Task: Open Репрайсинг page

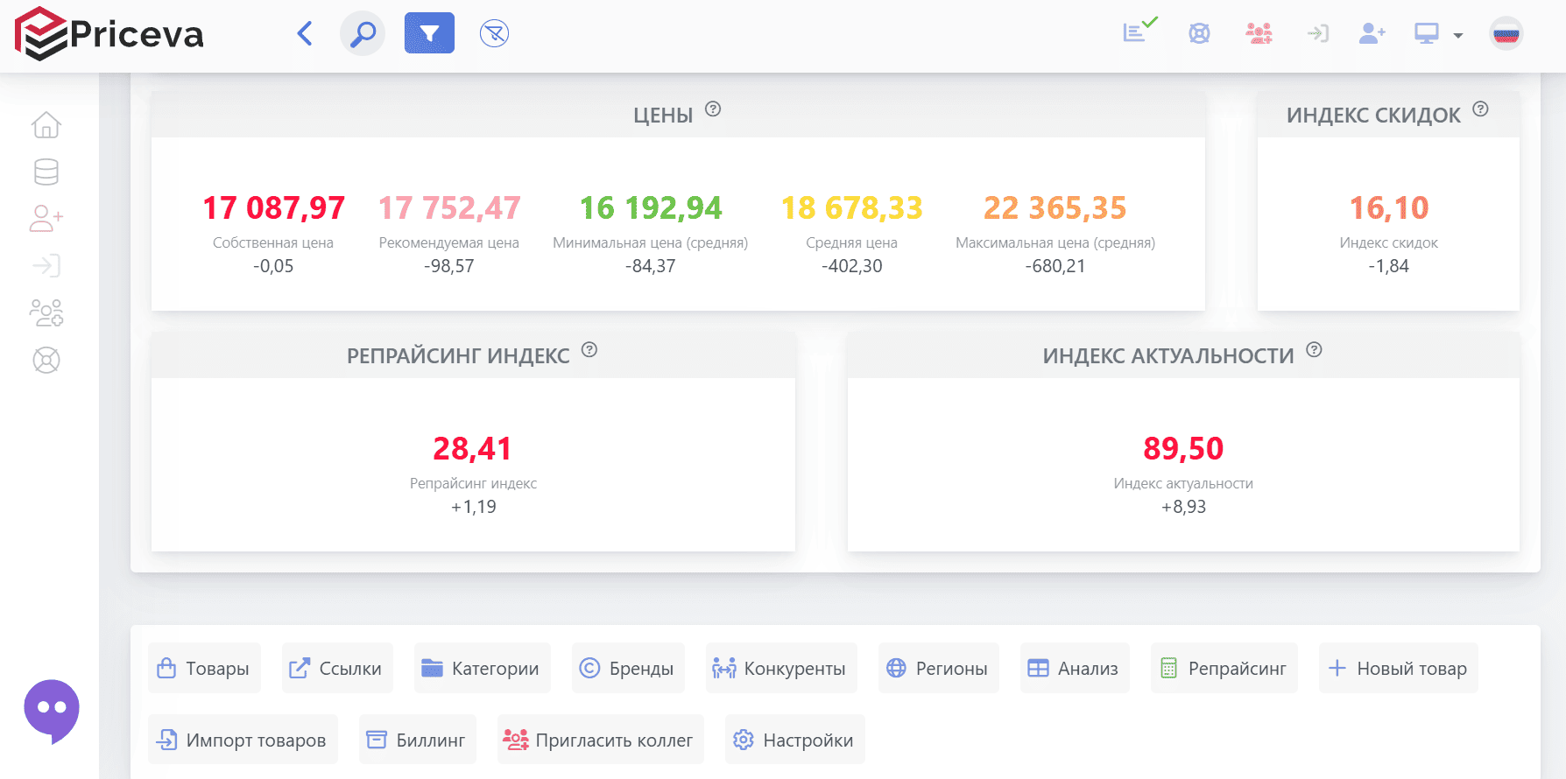Action: 1224,668
